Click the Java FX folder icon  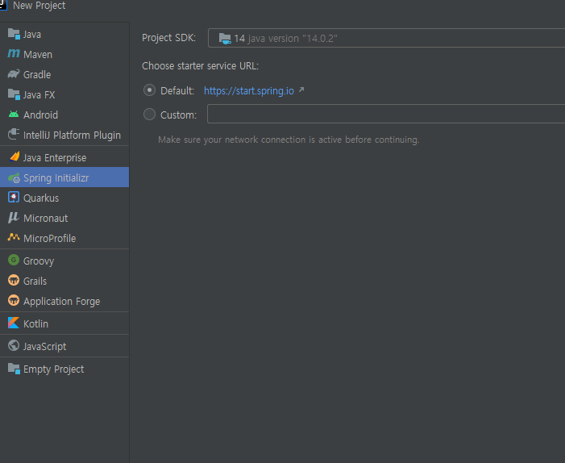click(14, 94)
